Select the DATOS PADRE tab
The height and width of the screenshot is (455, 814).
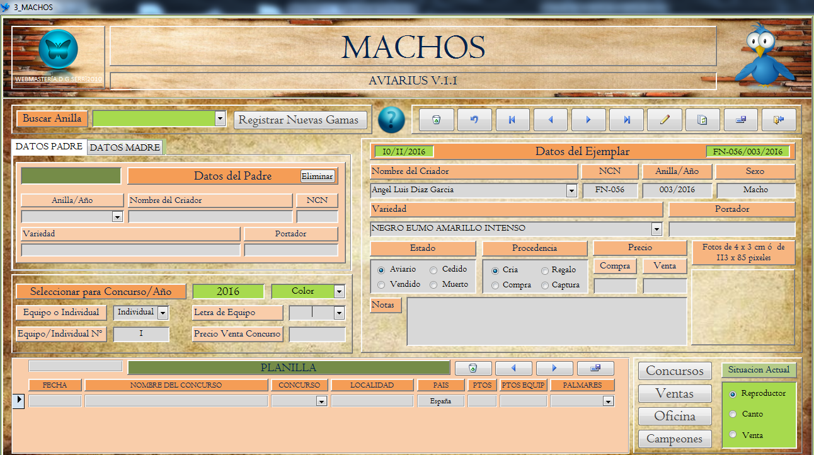pyautogui.click(x=49, y=146)
